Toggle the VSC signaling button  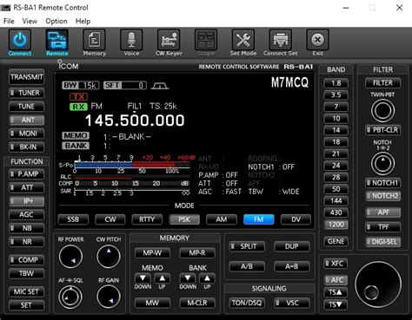point(292,303)
